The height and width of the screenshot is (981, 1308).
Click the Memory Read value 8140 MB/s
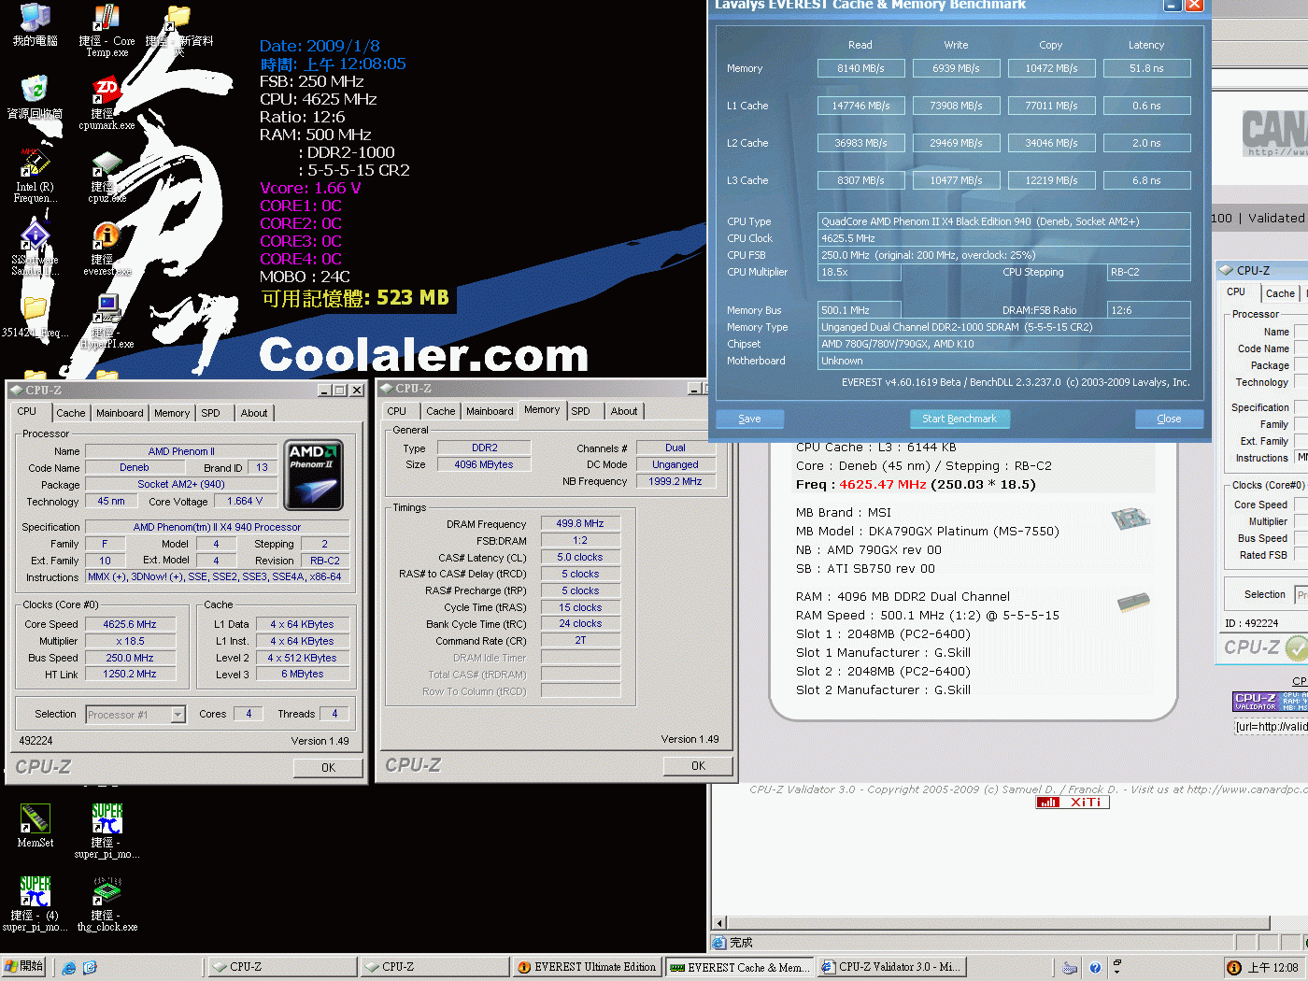pyautogui.click(x=860, y=68)
